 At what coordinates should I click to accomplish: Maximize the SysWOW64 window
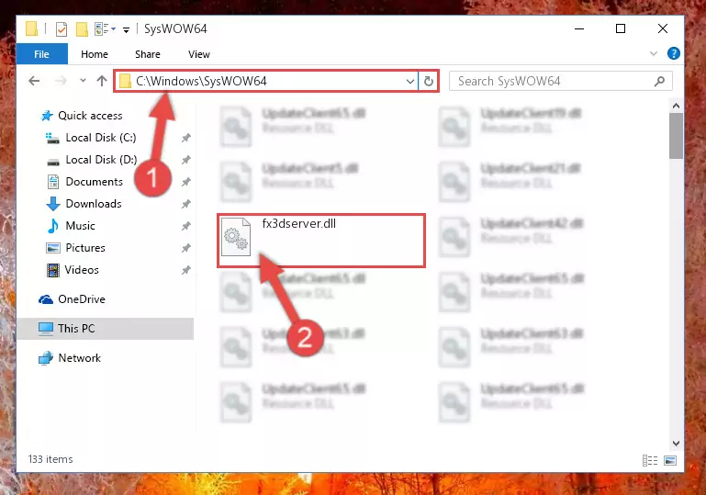click(x=621, y=28)
